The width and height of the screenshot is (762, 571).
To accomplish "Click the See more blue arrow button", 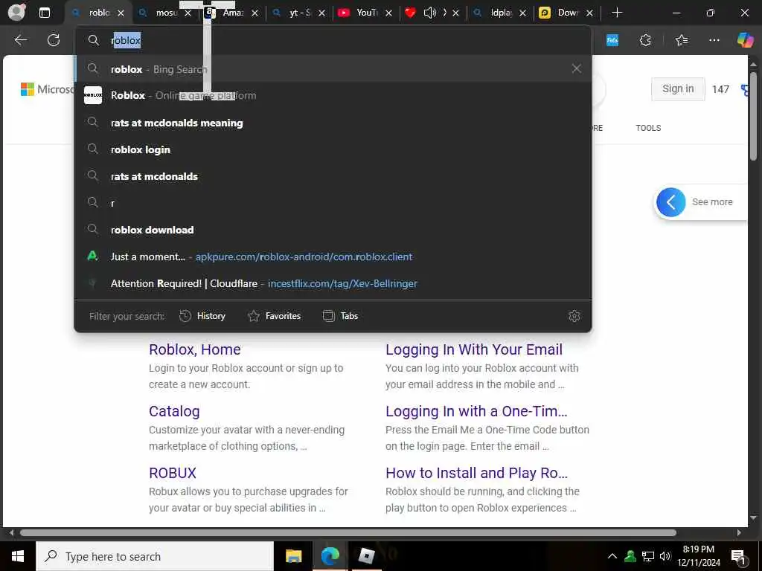I will pos(670,202).
